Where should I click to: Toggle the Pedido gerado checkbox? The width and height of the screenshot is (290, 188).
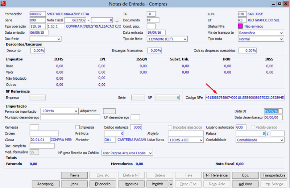pyautogui.click(x=253, y=127)
